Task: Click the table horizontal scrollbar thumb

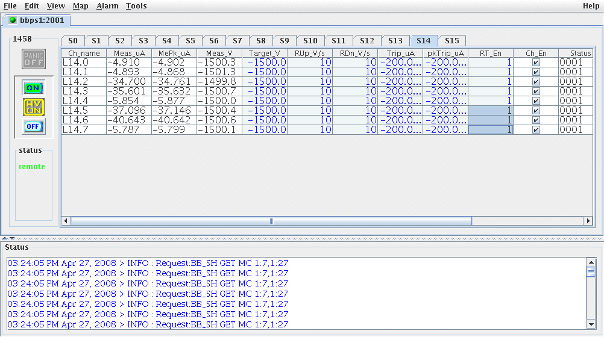Action: pyautogui.click(x=271, y=221)
